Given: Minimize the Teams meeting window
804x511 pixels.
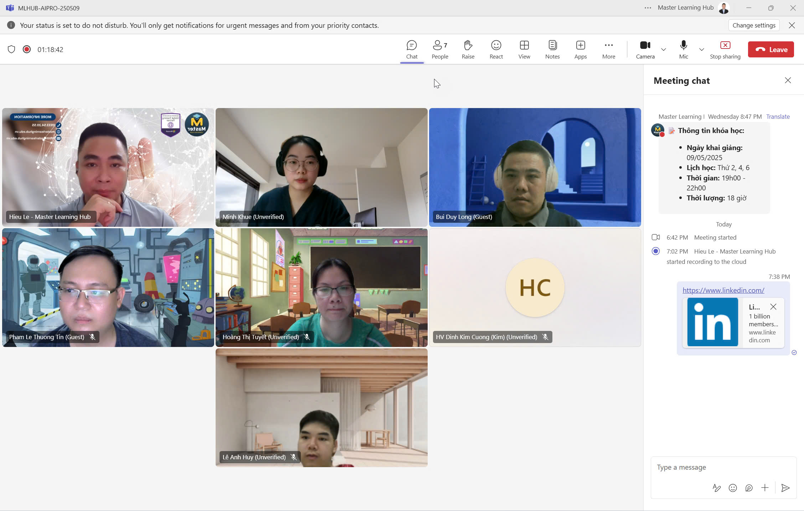Looking at the screenshot, I should 749,8.
